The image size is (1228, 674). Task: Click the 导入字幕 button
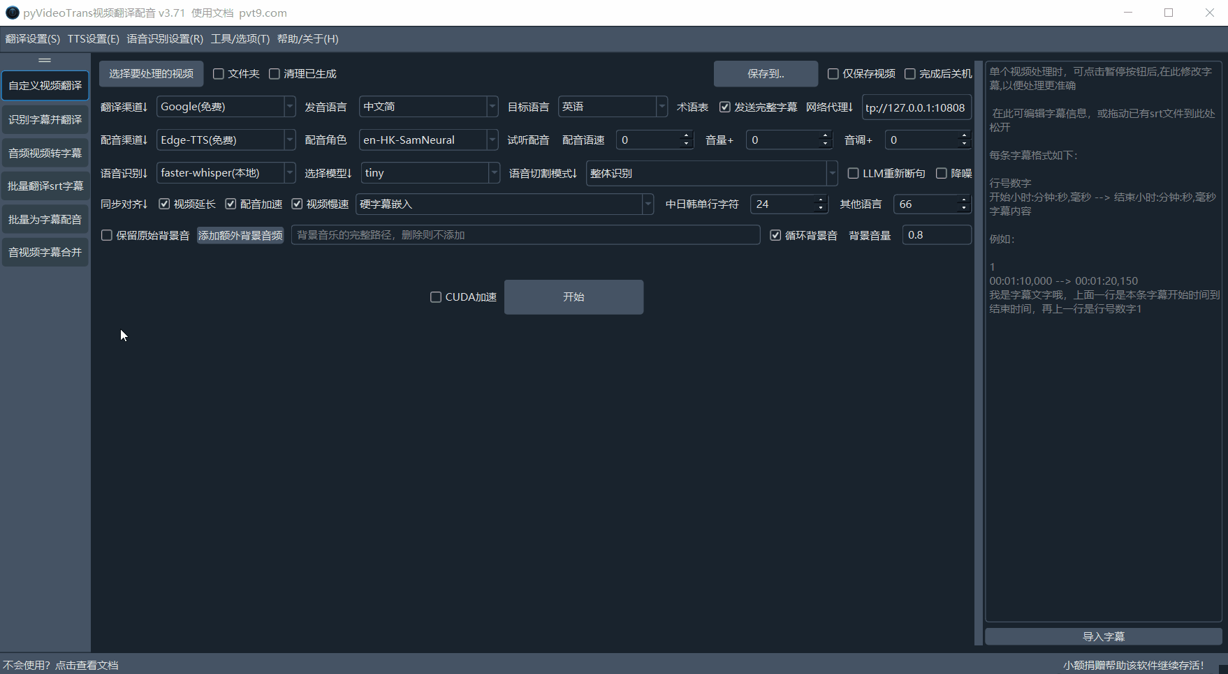tap(1103, 636)
